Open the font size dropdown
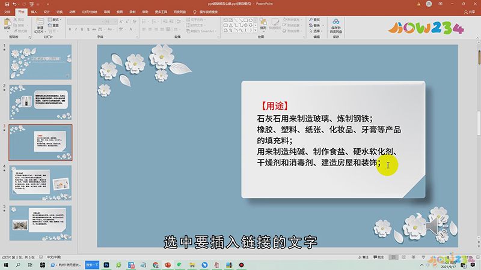The height and width of the screenshot is (270, 481). coord(115,22)
